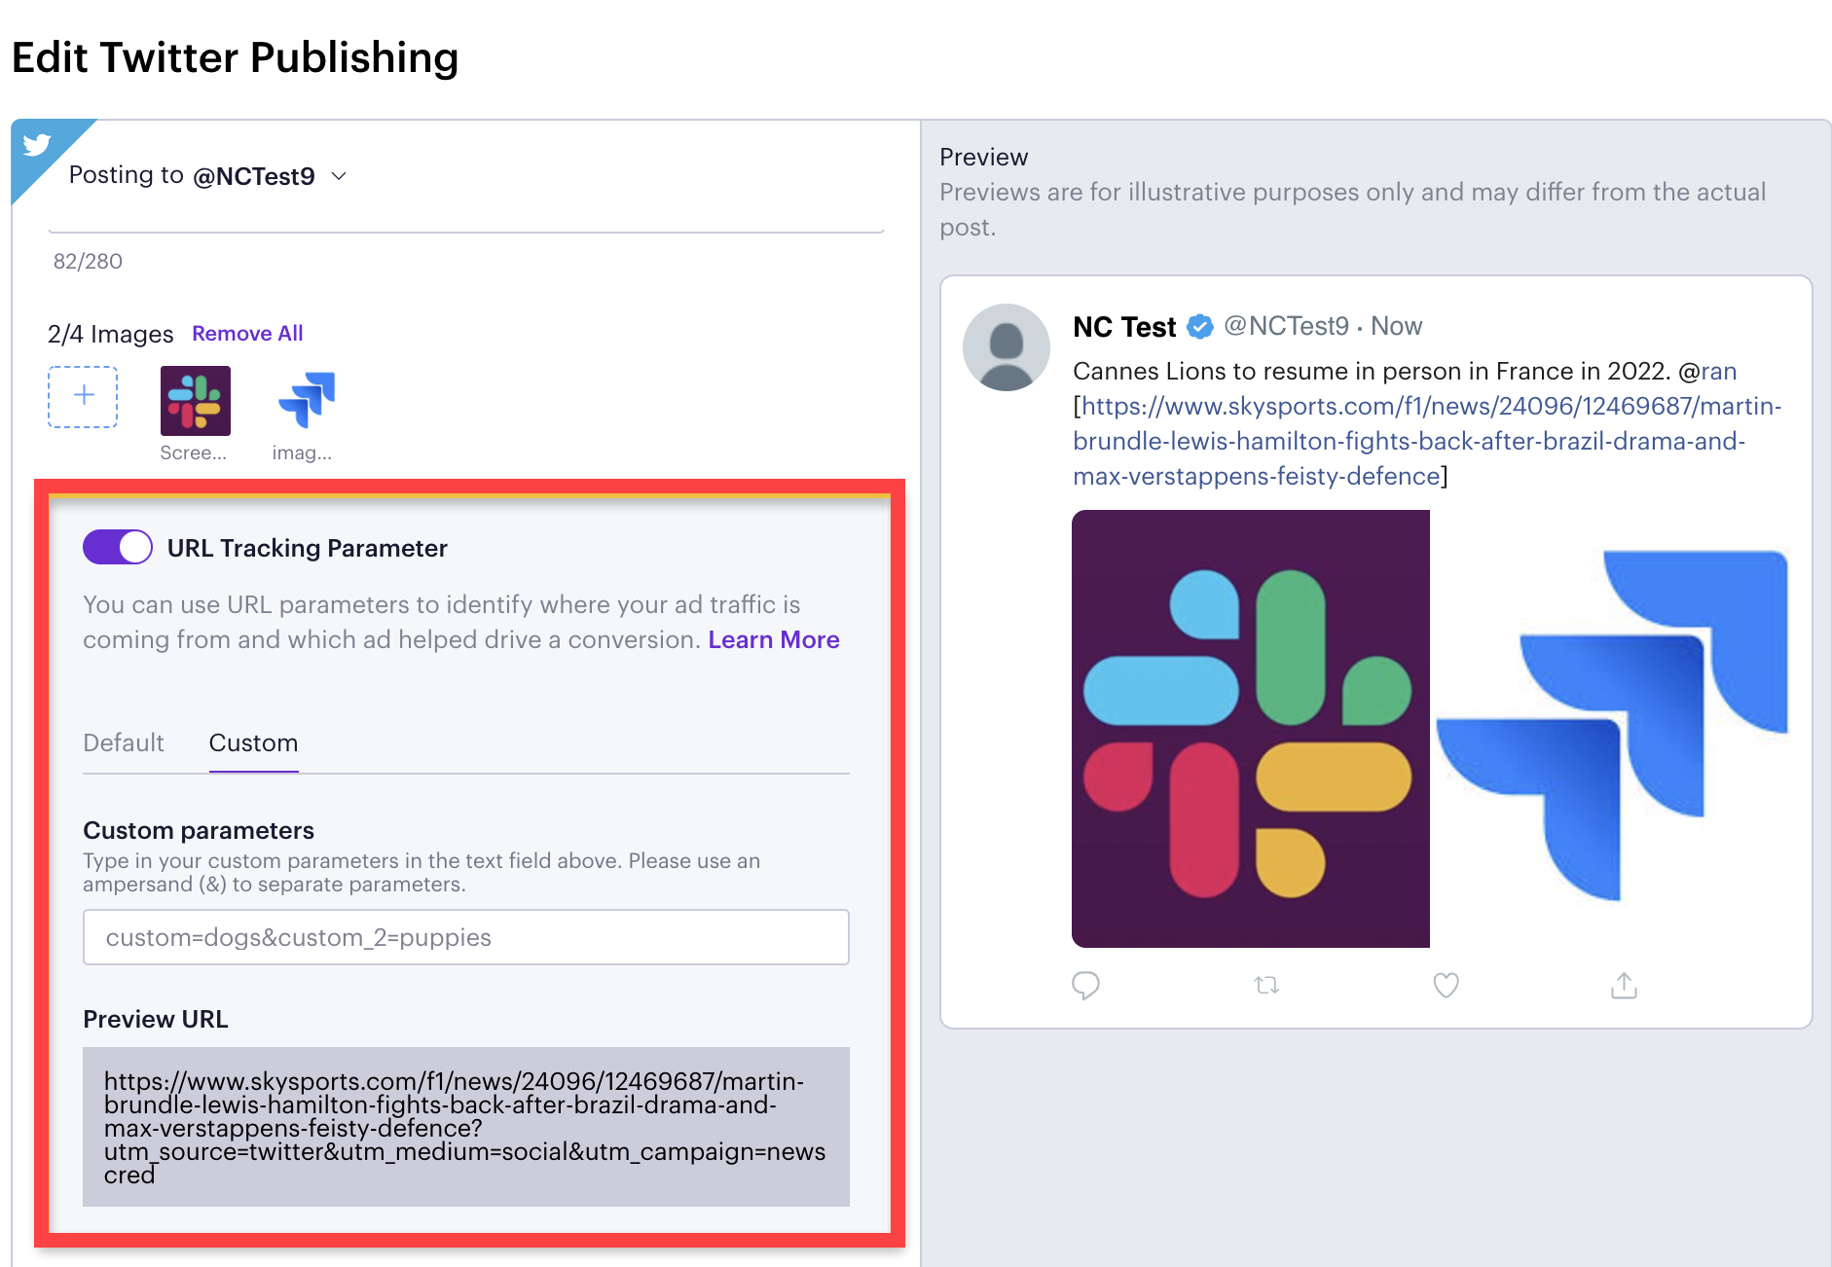The height and width of the screenshot is (1267, 1832).
Task: Select the Jira image thumbnail
Action: tap(306, 400)
